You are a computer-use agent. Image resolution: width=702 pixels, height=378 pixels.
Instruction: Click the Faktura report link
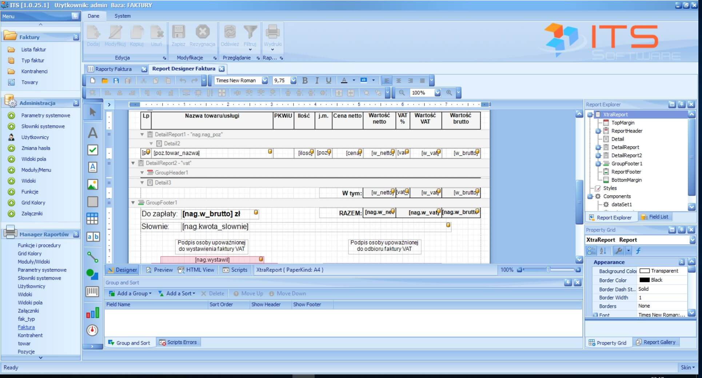click(26, 327)
